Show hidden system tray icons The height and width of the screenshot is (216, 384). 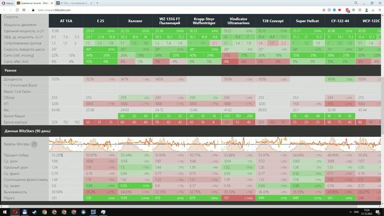[350, 212]
